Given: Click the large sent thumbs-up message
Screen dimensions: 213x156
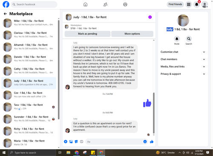Looking at the screenshot, I should (147, 103).
